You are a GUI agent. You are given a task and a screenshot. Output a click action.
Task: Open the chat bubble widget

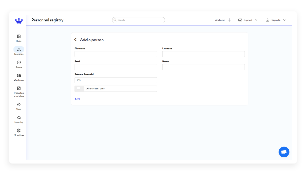(284, 152)
